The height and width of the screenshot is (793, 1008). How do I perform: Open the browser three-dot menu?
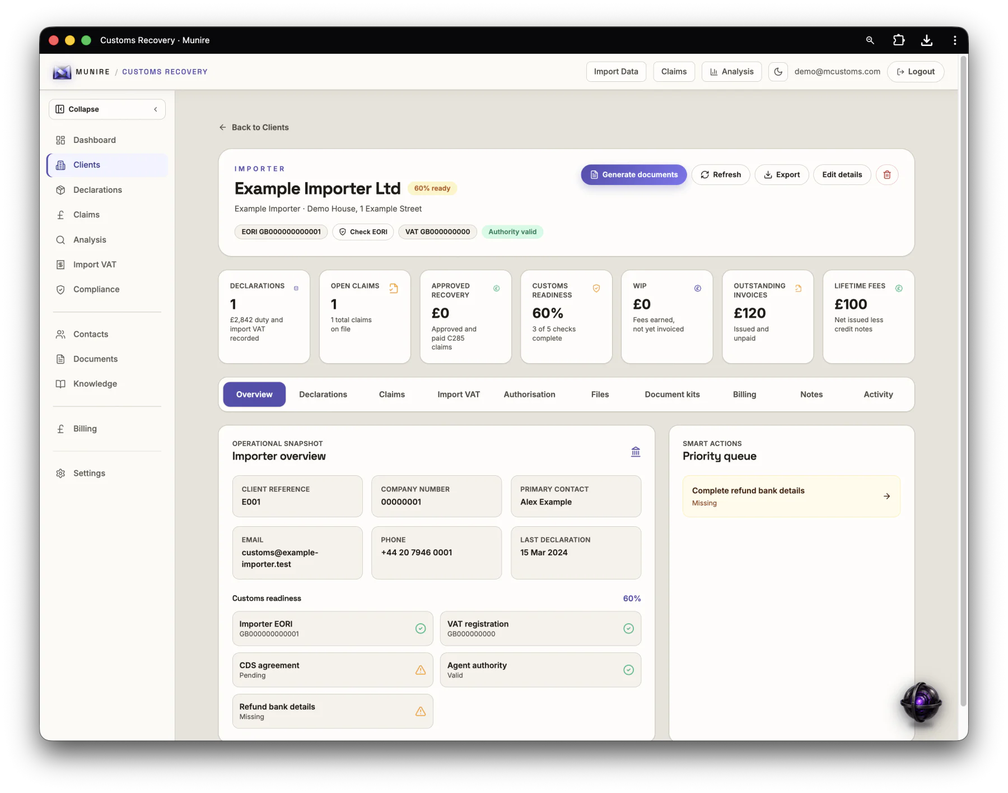click(955, 40)
